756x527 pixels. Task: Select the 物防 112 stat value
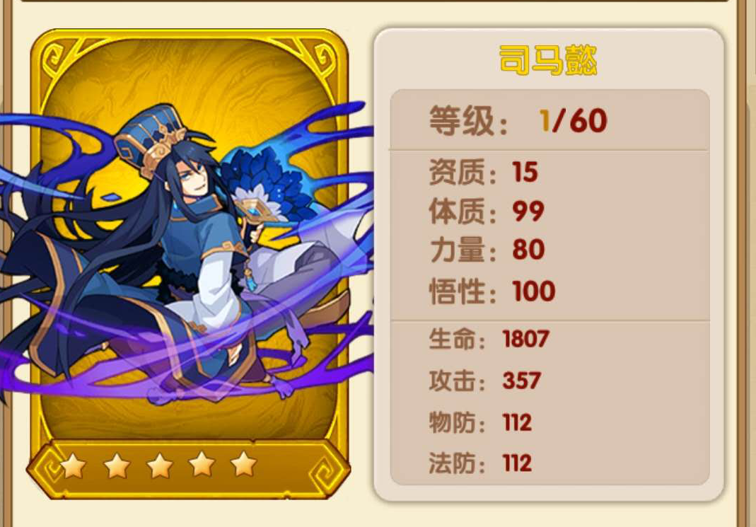[x=518, y=422]
